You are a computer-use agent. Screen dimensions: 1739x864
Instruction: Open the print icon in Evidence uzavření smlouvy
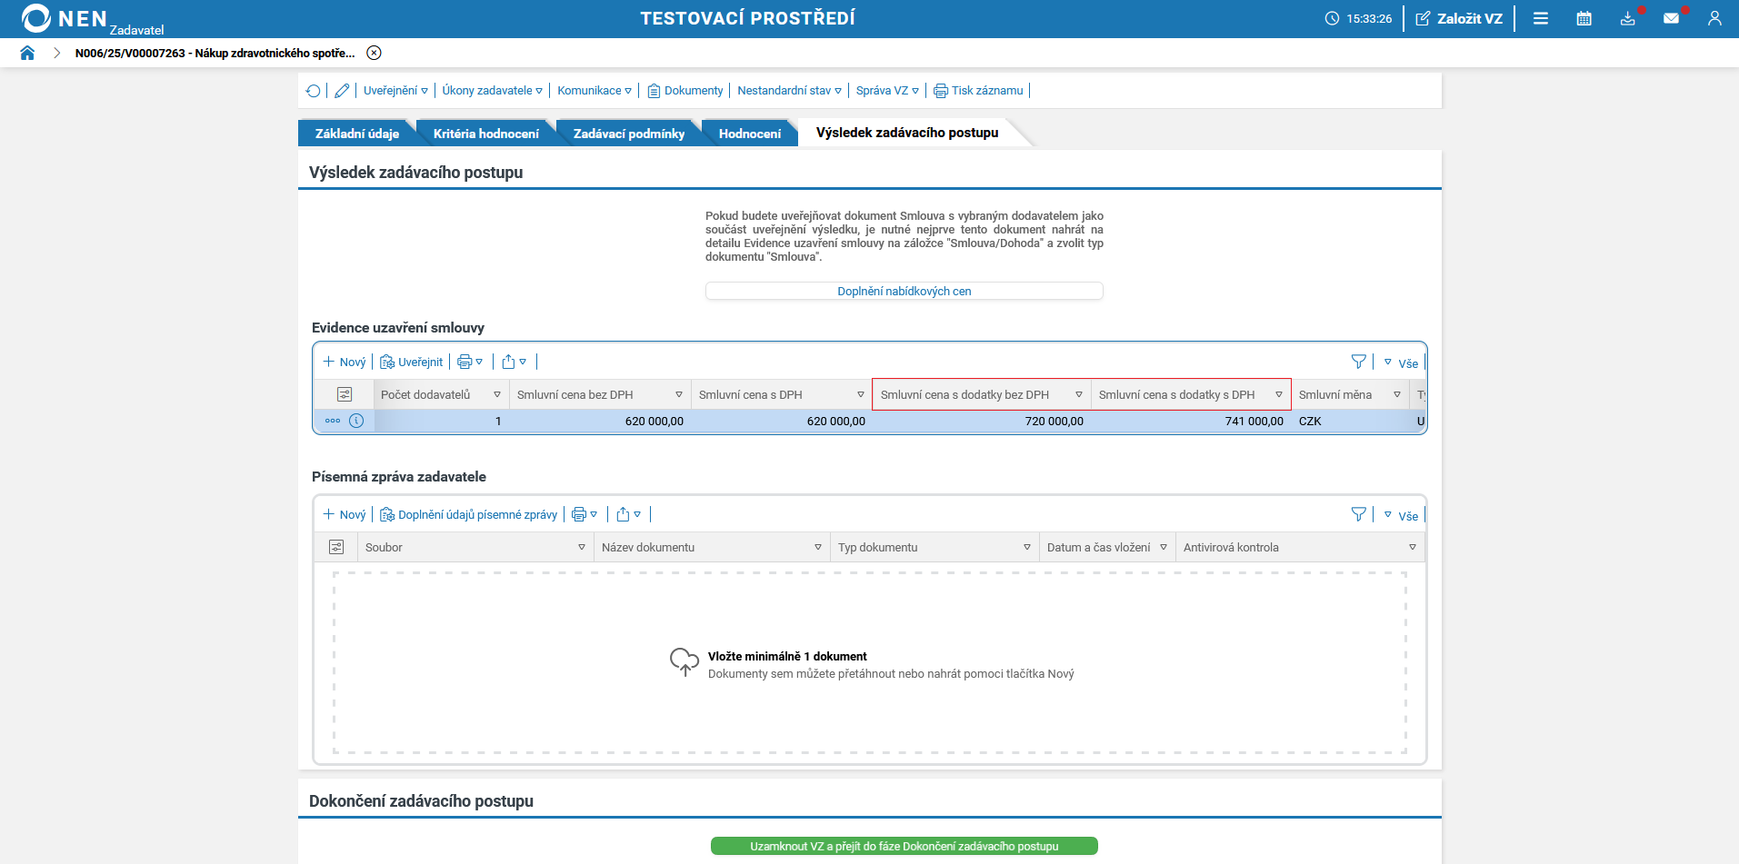coord(465,362)
